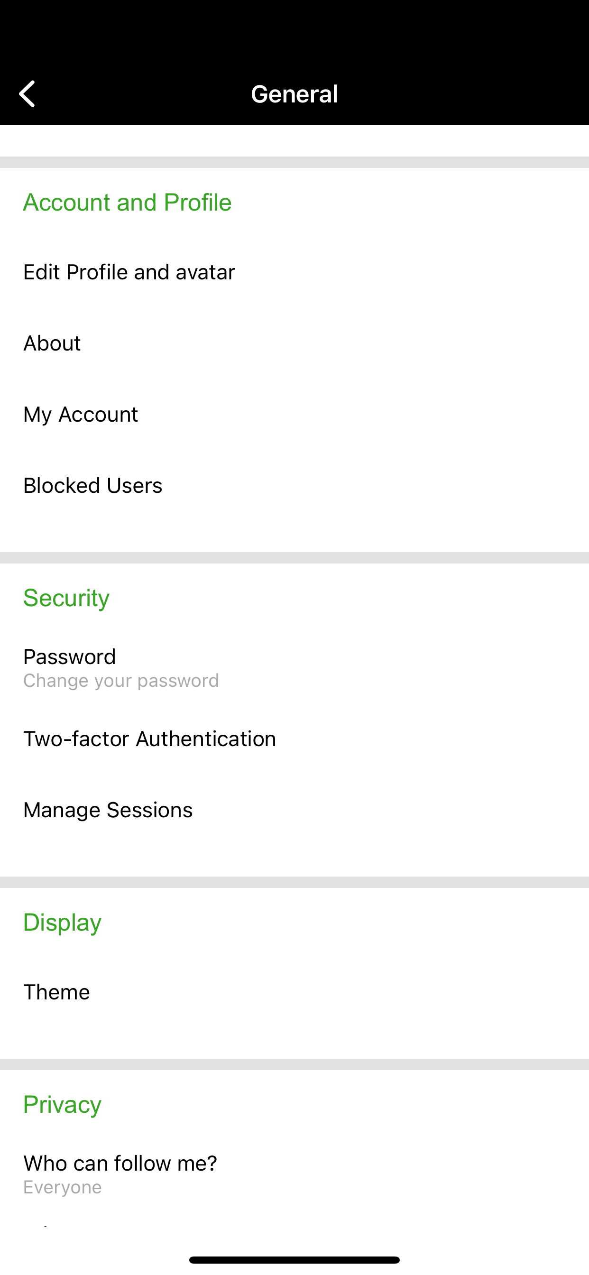Tap the Everyone follow setting value
589x1275 pixels.
(x=63, y=1187)
